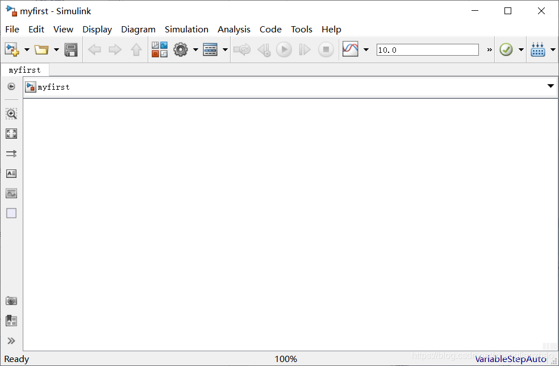Open the Simulation Data Inspector icon
Screen dimensions: 559x366
(351, 49)
